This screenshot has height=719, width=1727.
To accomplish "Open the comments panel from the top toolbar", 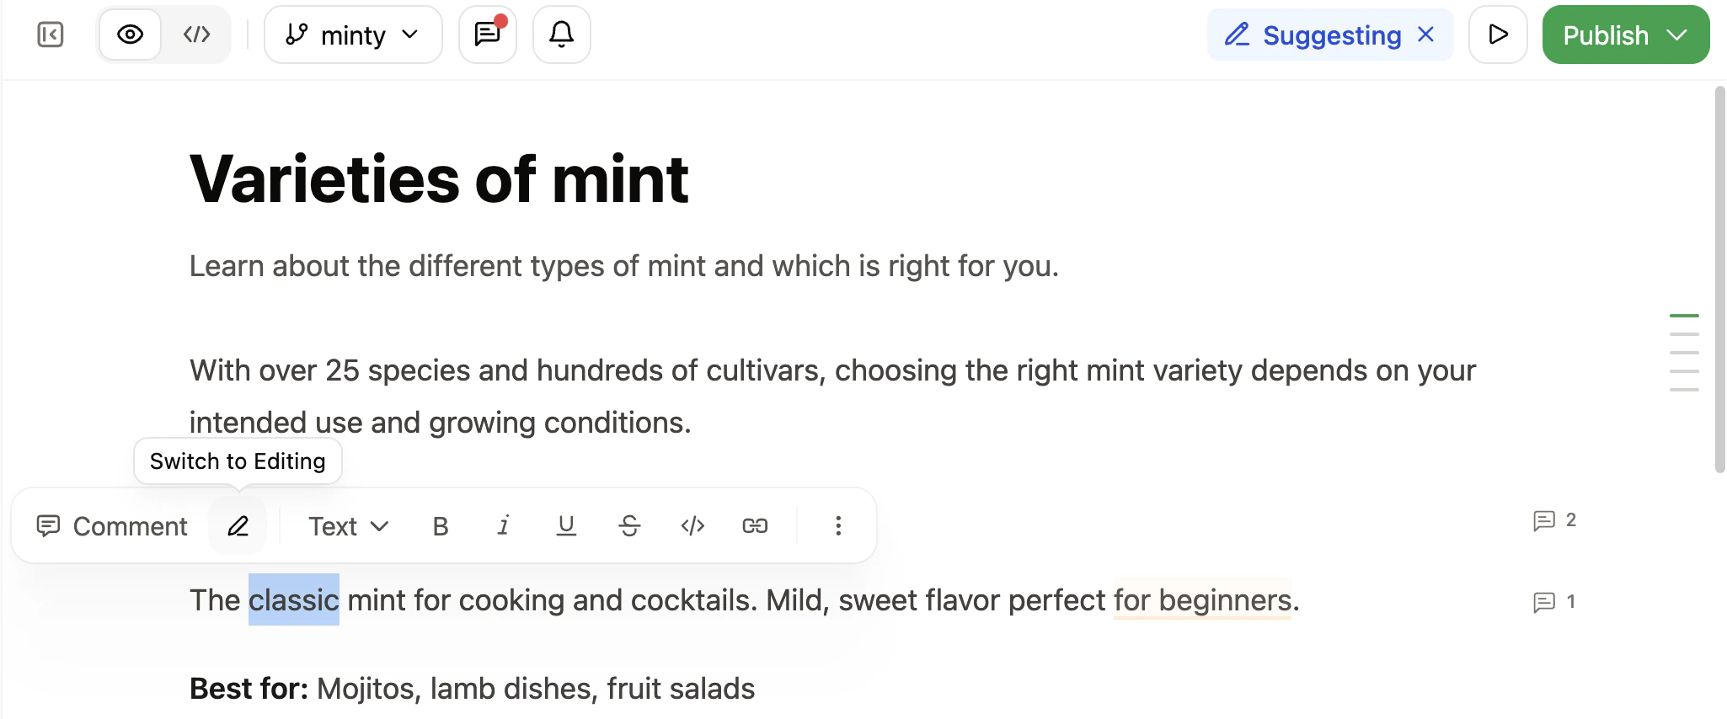I will click(487, 35).
